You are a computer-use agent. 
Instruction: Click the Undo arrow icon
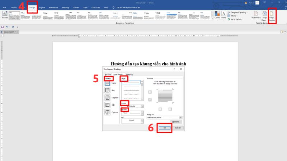pos(8,27)
